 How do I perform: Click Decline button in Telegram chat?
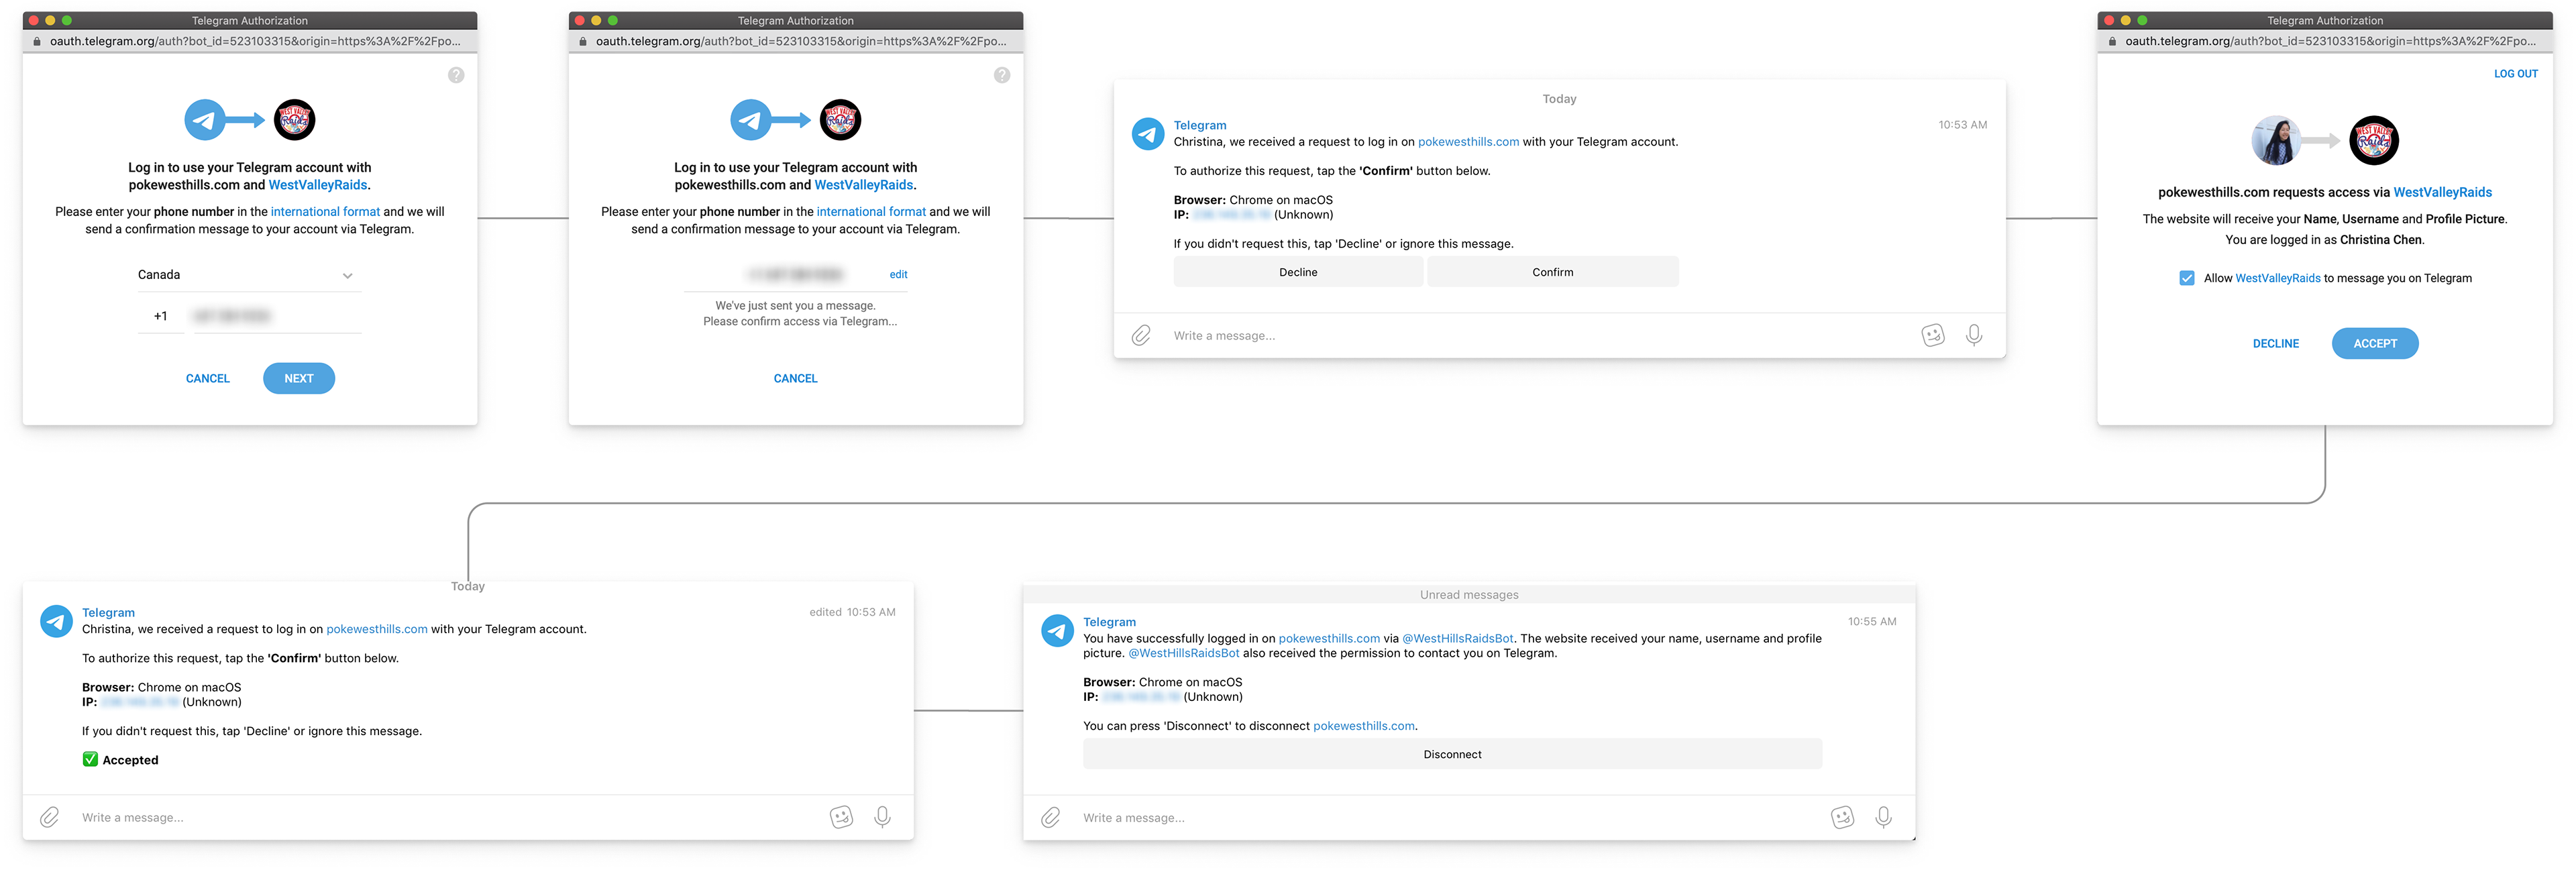point(1298,272)
